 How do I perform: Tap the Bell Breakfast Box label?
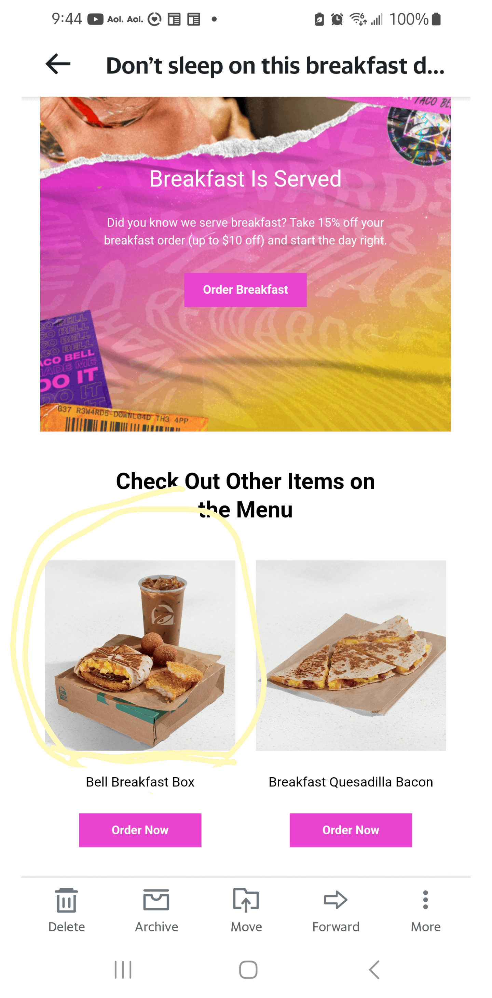tap(140, 782)
